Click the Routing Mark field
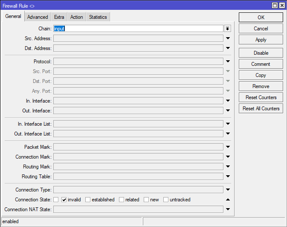 point(138,167)
